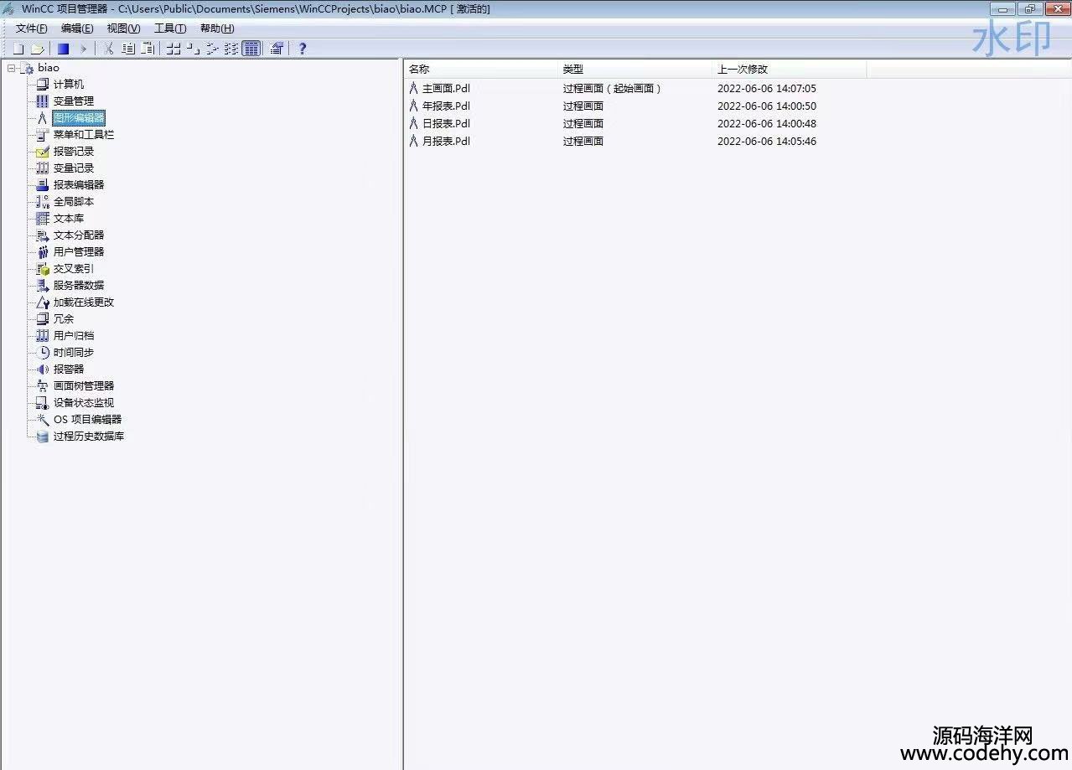Click the Cut scissors toolbar icon
The width and height of the screenshot is (1072, 770).
108,49
